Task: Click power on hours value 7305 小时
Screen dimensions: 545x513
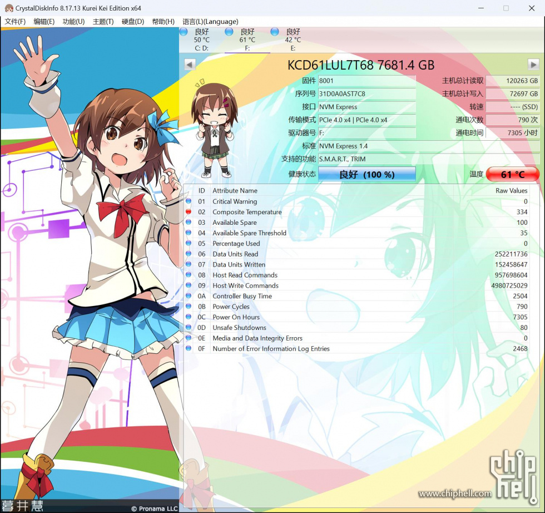Action: pyautogui.click(x=513, y=133)
